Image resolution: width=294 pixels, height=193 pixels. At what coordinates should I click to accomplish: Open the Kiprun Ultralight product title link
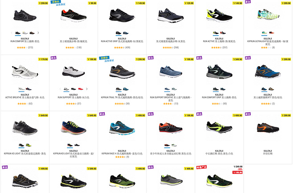268,43
